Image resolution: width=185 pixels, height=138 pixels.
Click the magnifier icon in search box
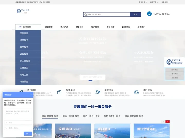(86, 15)
